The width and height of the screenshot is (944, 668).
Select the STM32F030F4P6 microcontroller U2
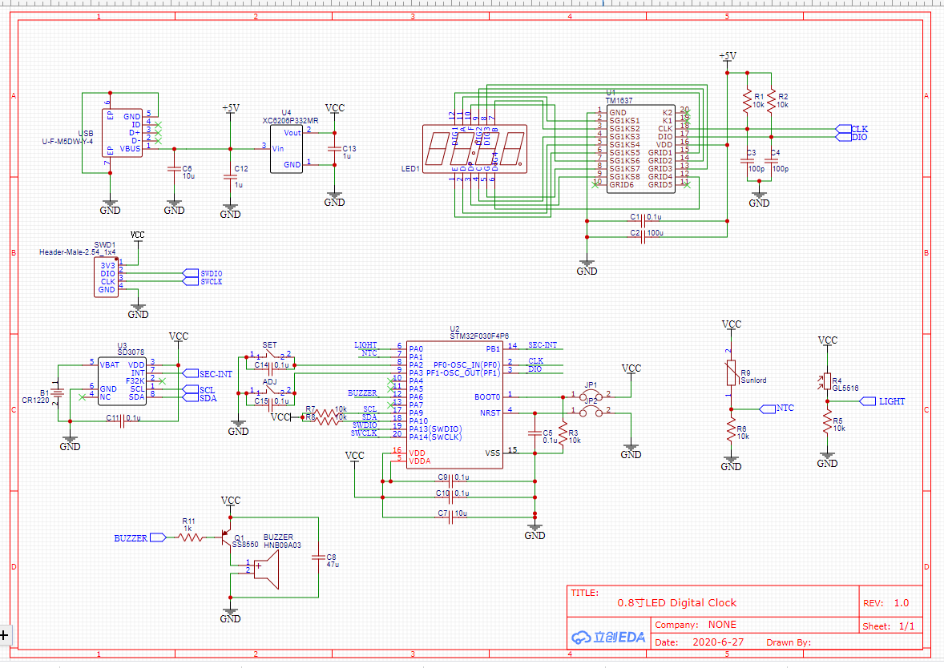pyautogui.click(x=454, y=404)
